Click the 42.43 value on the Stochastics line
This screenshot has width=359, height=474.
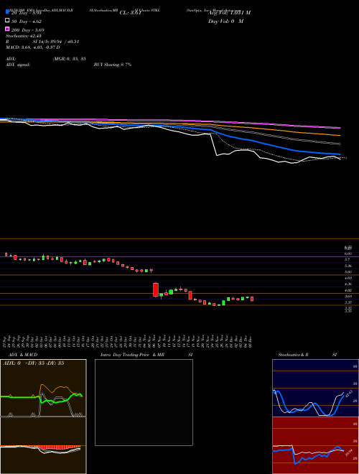pos(348,394)
